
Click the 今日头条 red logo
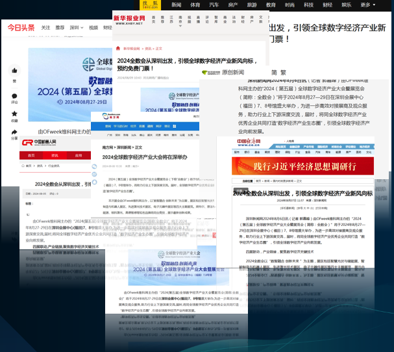[21, 27]
